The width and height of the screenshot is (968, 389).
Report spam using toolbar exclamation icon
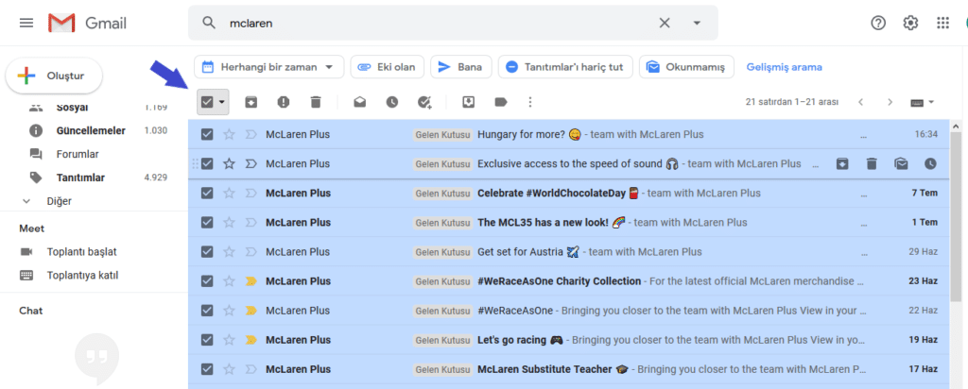point(284,102)
